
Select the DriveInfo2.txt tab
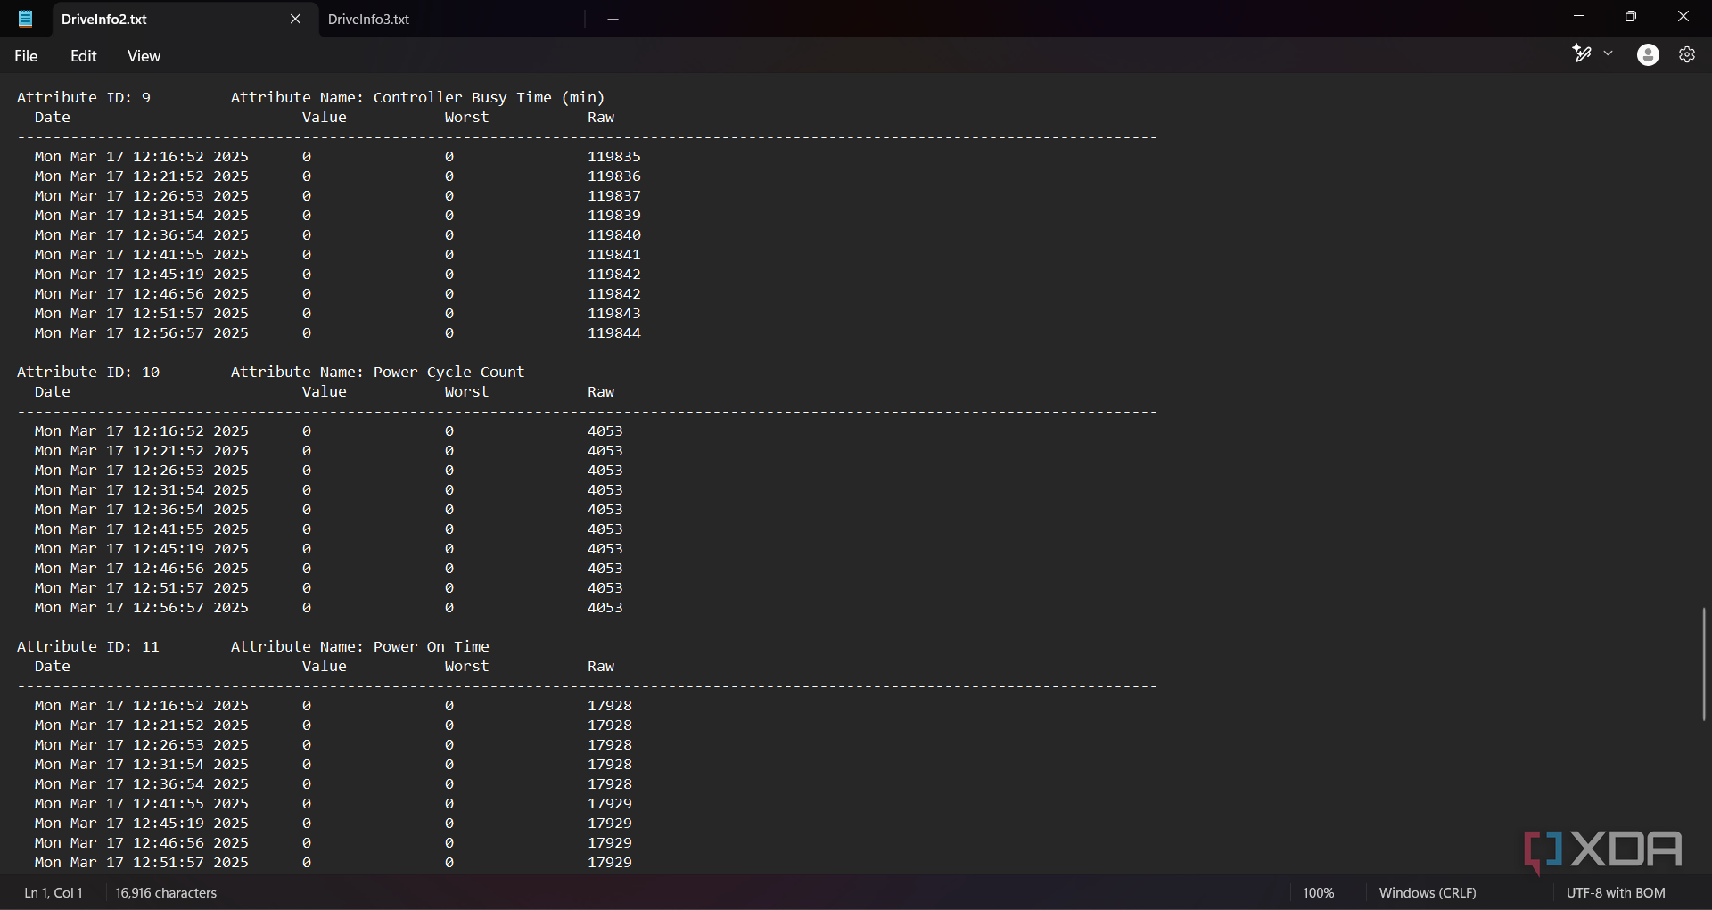click(x=104, y=19)
